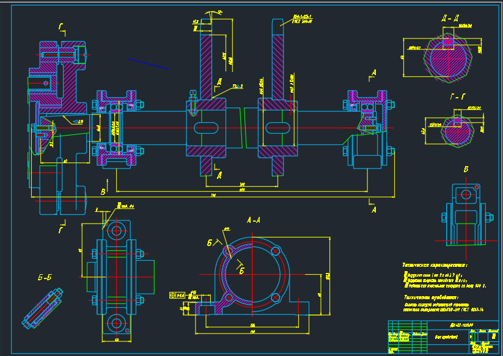The width and height of the screenshot is (503, 356).
Task: Click the technical characteristics heading text
Action: coord(435,265)
